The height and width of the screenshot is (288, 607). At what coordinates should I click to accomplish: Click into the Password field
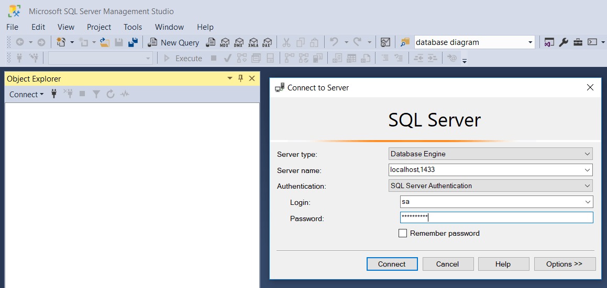(x=496, y=217)
